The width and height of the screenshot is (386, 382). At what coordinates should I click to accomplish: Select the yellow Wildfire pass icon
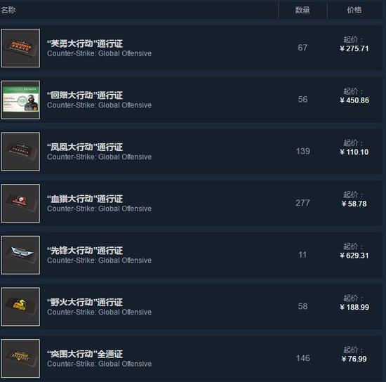20,307
